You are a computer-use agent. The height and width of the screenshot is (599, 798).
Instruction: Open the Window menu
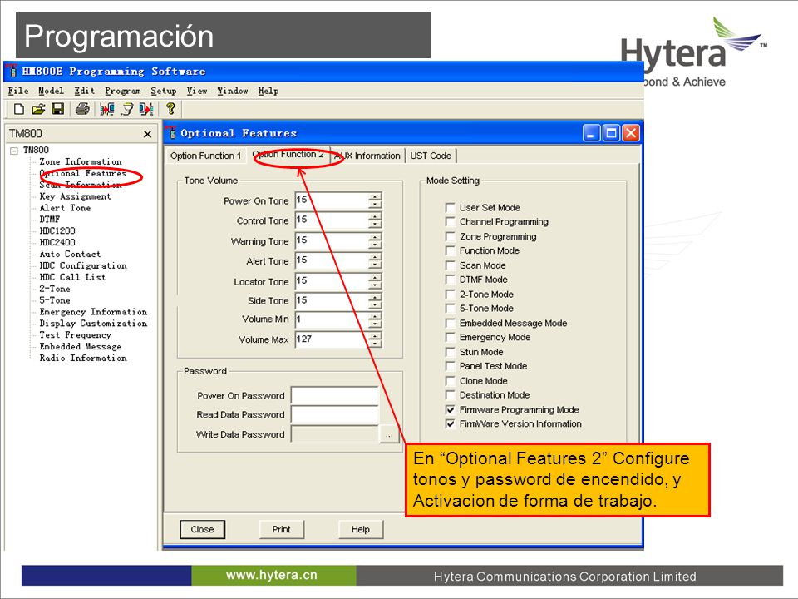[x=233, y=92]
